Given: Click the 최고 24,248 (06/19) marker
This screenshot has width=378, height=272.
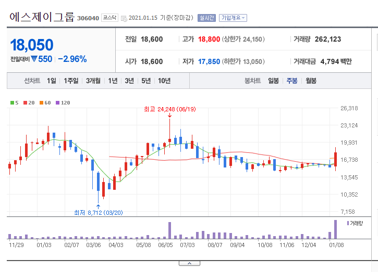Looking at the screenshot, I should [170, 109].
